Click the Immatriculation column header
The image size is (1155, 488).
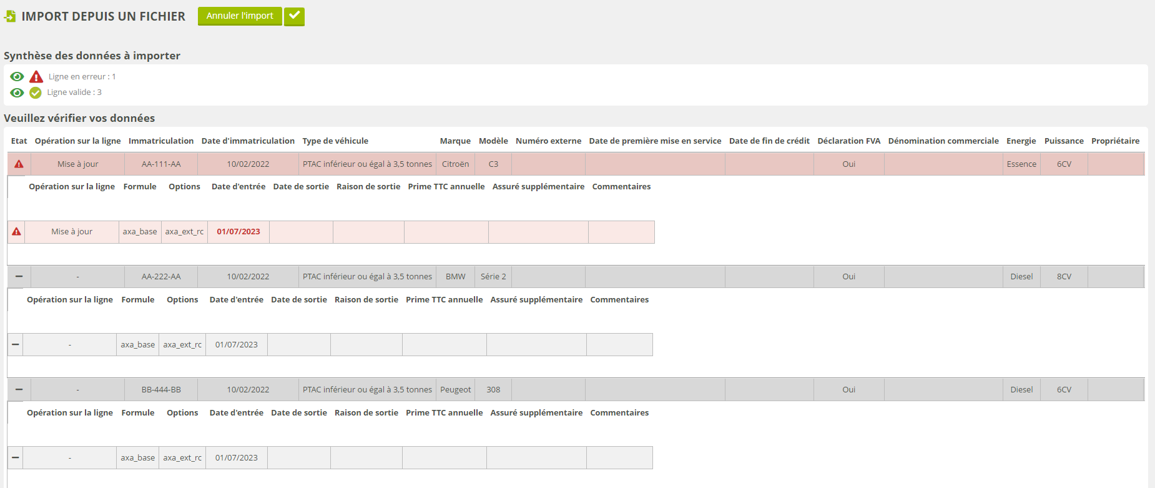click(x=161, y=141)
